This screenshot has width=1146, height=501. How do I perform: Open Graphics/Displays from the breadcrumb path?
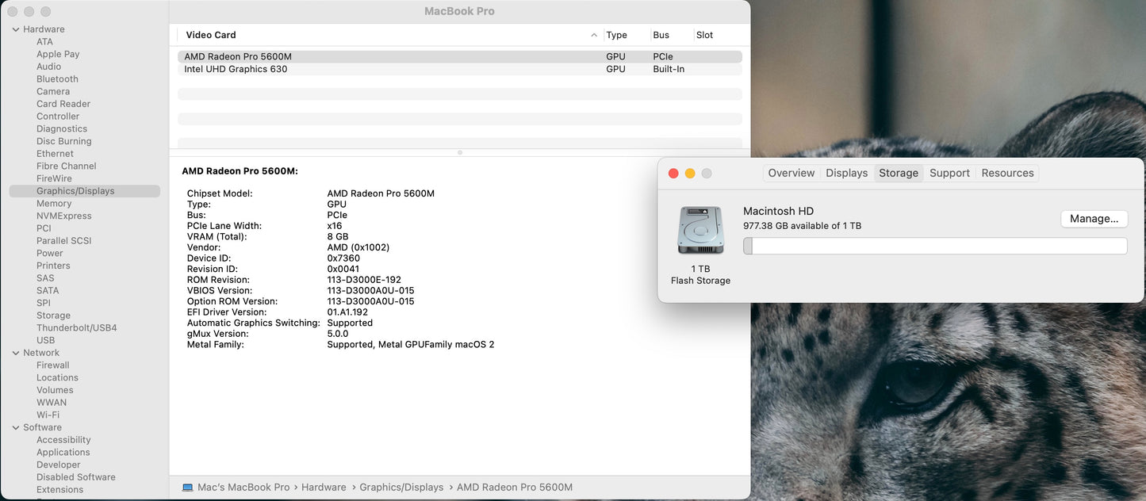pyautogui.click(x=401, y=487)
